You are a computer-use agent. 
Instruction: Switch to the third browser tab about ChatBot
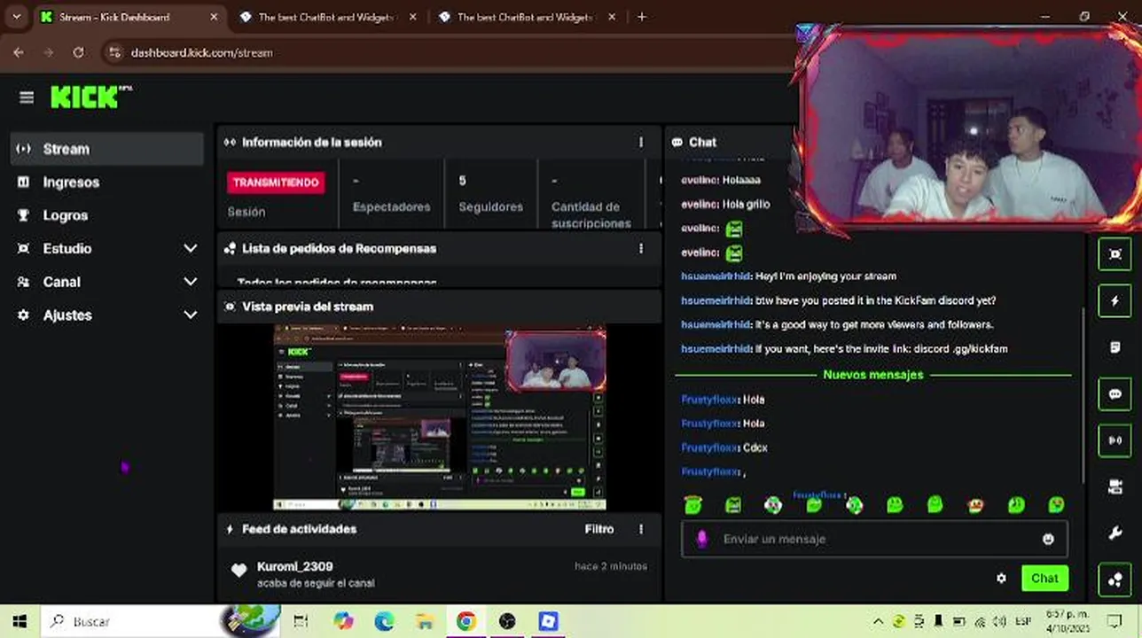(527, 17)
